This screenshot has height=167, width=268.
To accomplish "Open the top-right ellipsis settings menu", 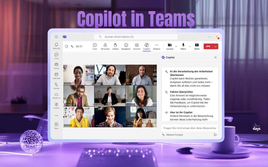I will (210, 37).
